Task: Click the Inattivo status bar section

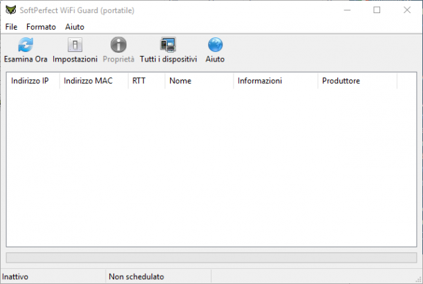Action: (x=53, y=276)
